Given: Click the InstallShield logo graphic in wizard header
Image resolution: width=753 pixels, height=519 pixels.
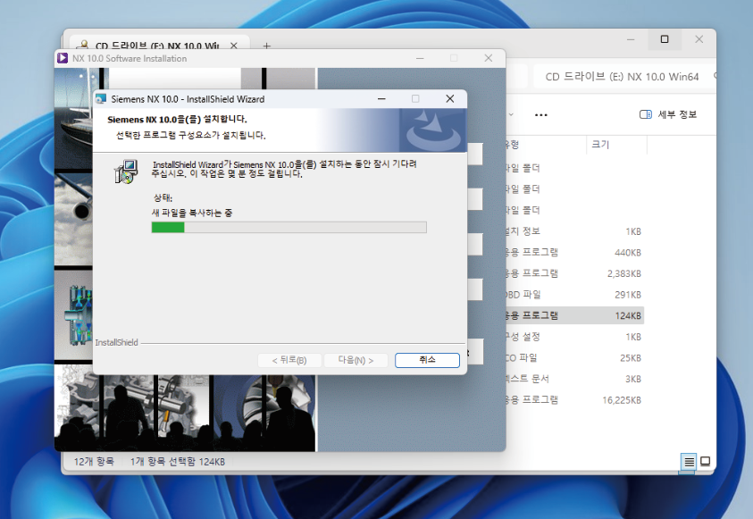Looking at the screenshot, I should (432, 130).
